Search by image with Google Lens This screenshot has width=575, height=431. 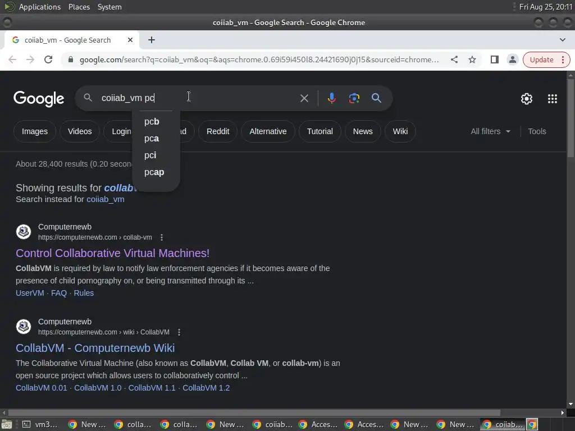354,98
